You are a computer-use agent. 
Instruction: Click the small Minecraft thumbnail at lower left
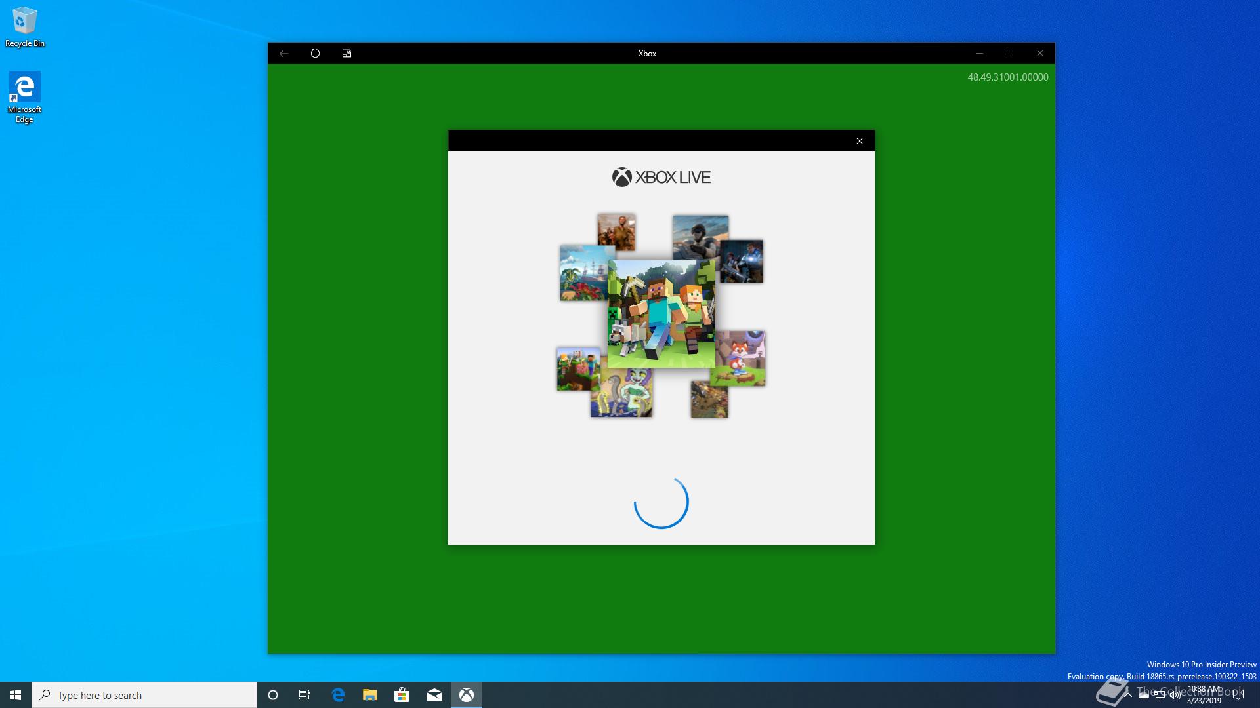578,369
